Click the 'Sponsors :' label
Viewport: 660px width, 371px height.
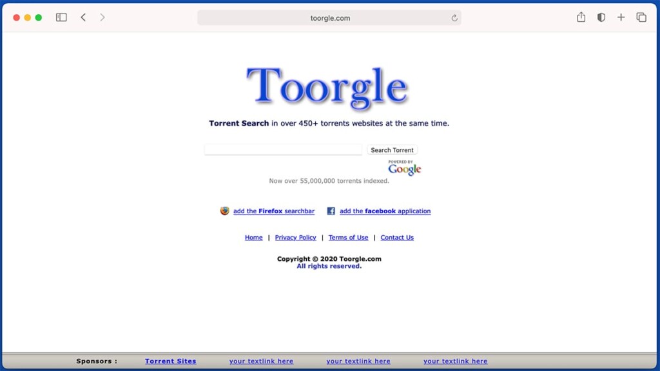click(x=97, y=361)
